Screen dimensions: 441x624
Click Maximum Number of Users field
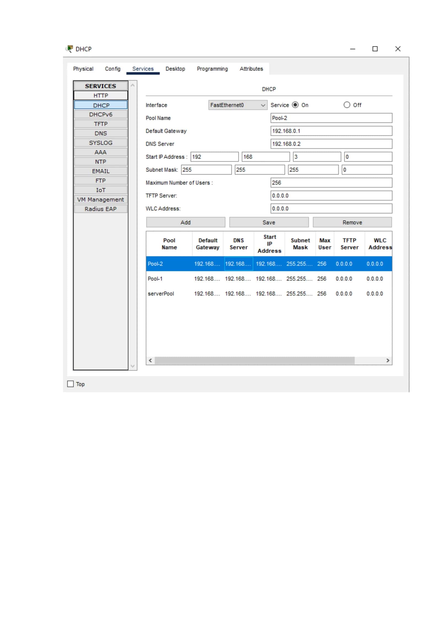(x=331, y=183)
